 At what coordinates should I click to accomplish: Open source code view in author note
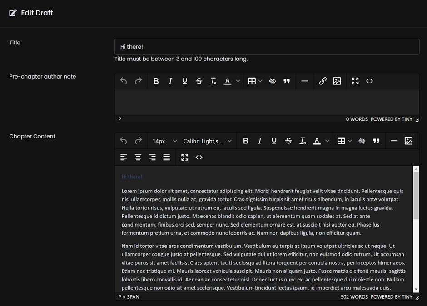tap(369, 81)
